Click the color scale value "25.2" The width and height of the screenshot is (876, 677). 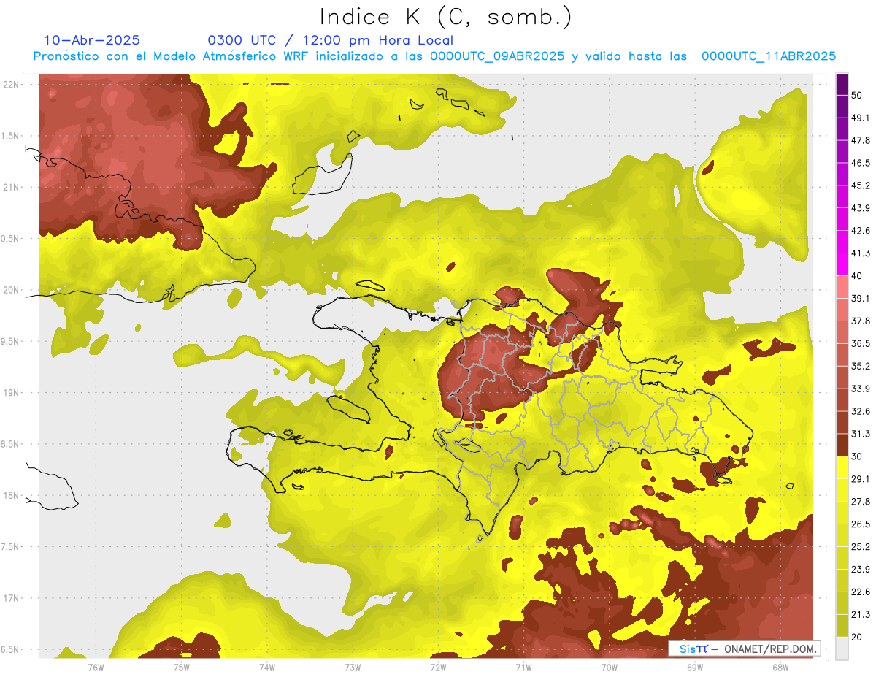861,547
